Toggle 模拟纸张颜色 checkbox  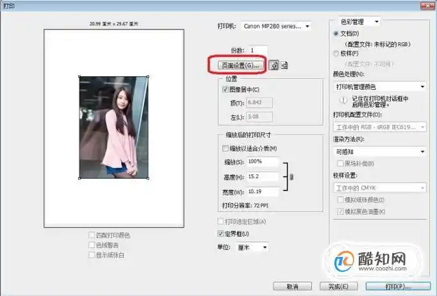[x=340, y=199]
